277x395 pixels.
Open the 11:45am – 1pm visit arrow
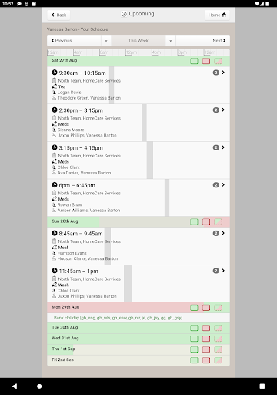223,271
